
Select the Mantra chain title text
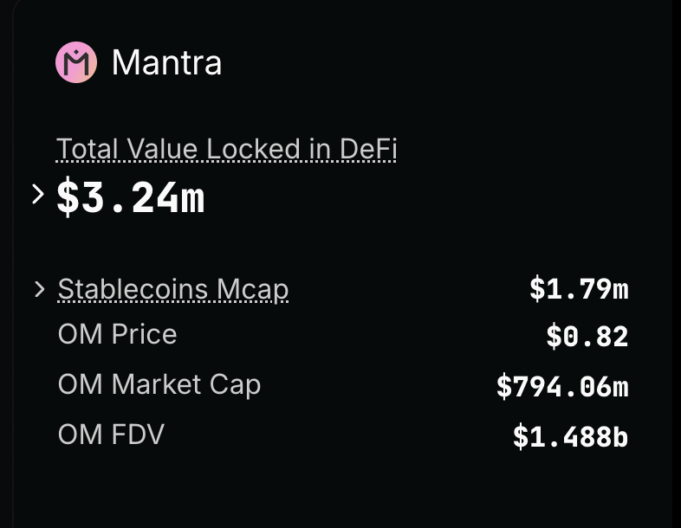166,62
